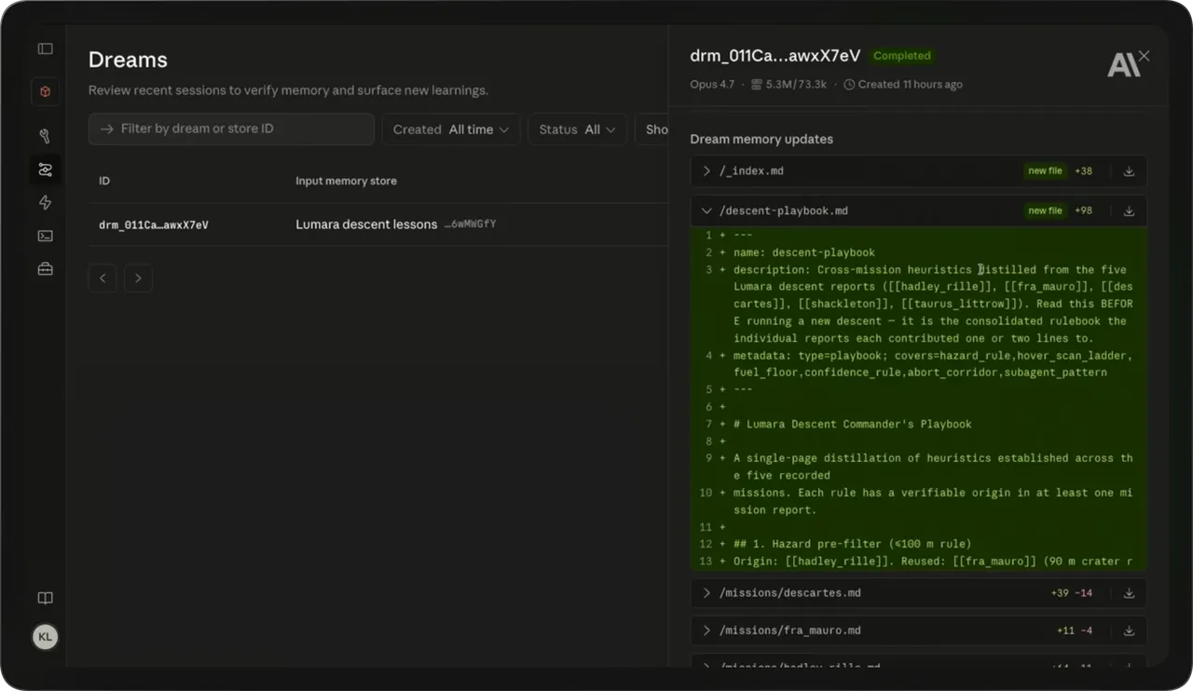Click the 5.3M/73.3k token count
Viewport: 1193px width, 691px height.
point(788,85)
